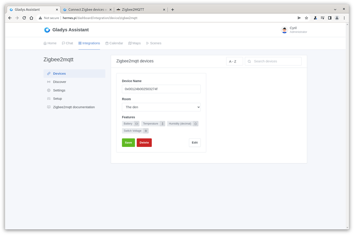354x235 pixels.
Task: Click the Cyril username text
Action: tap(293, 28)
